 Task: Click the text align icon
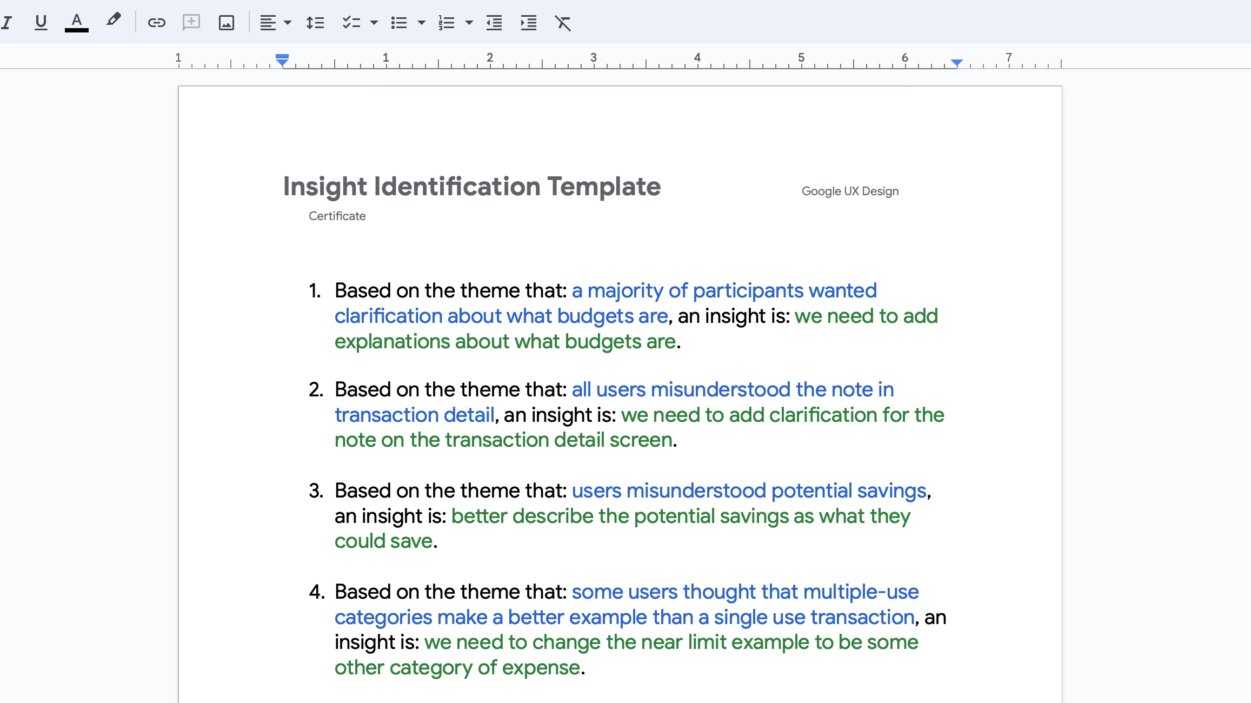pyautogui.click(x=268, y=23)
